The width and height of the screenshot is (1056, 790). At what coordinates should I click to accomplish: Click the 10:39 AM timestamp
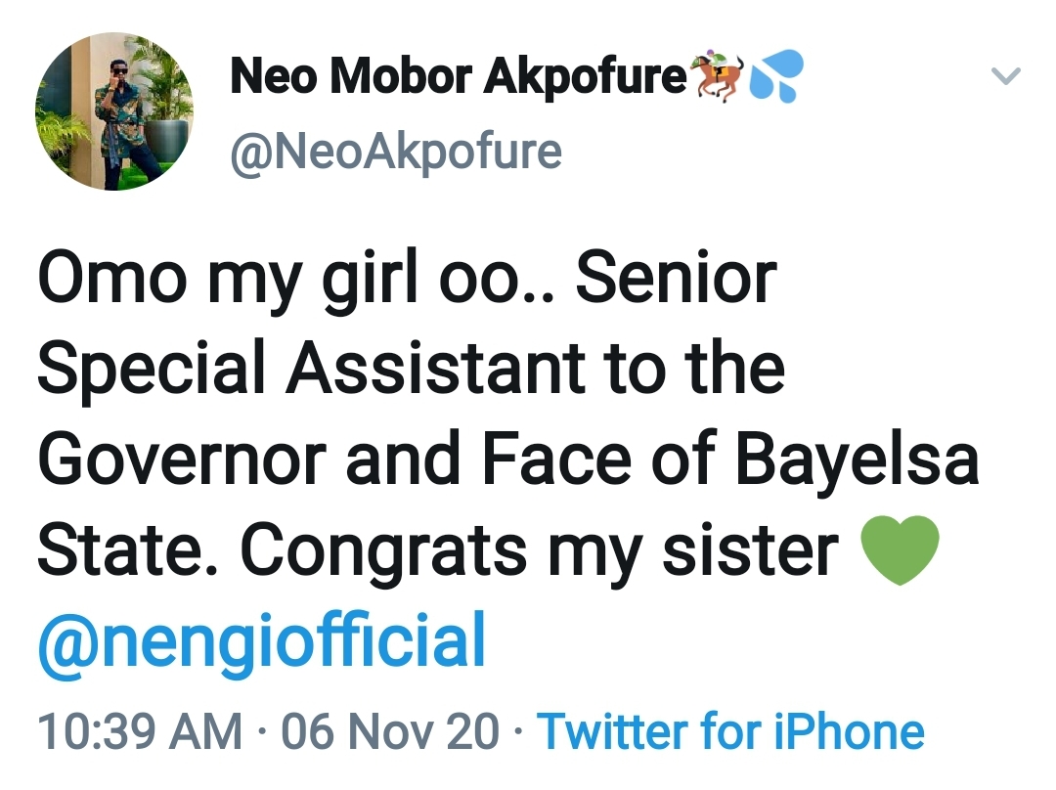pos(140,732)
